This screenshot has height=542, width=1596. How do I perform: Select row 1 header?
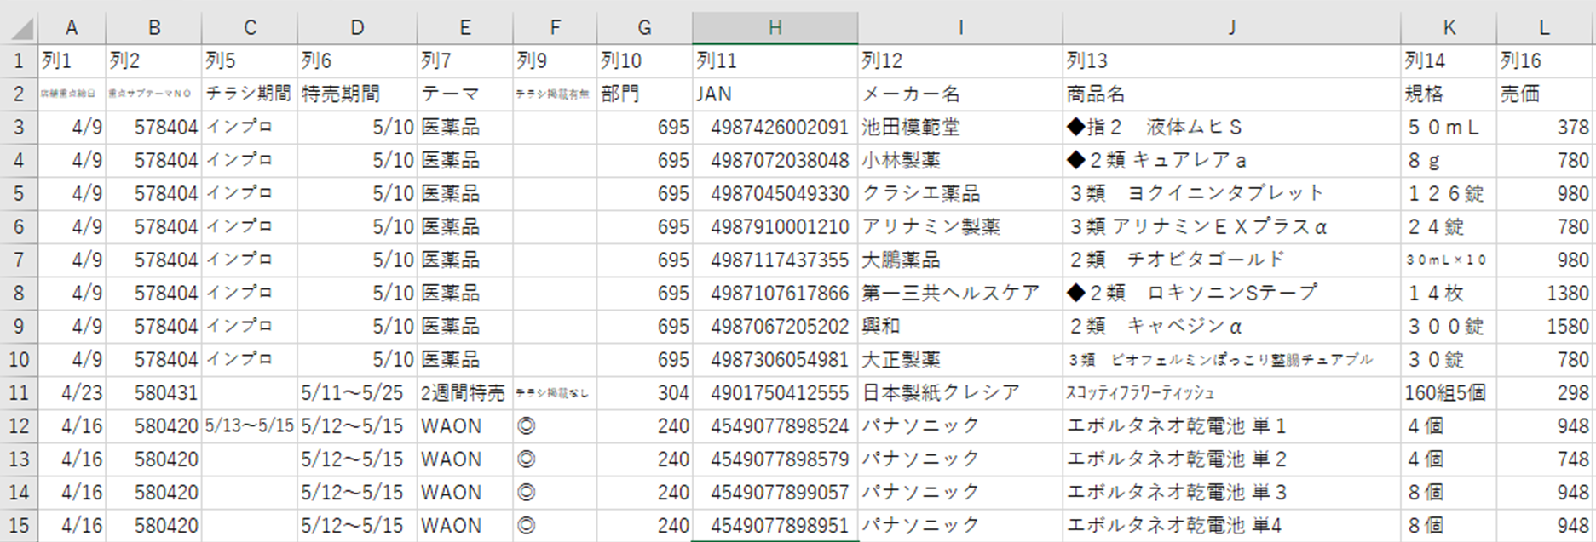(19, 60)
